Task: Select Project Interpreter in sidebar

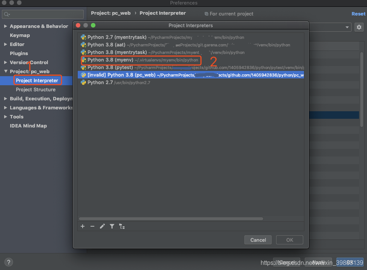Action: [x=37, y=80]
